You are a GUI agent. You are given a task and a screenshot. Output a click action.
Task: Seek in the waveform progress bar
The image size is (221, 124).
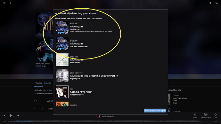pyautogui.click(x=110, y=121)
